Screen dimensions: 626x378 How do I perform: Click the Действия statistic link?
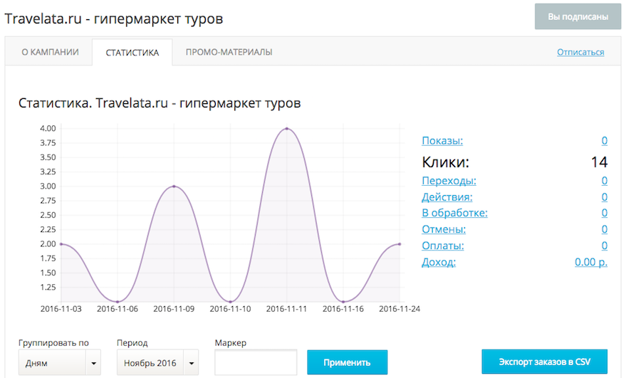click(447, 197)
